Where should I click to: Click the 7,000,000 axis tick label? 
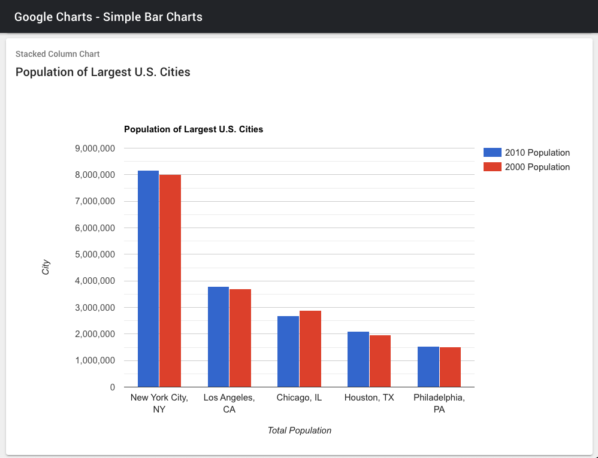point(95,201)
